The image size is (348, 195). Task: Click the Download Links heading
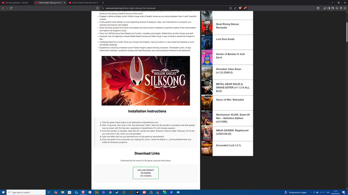[x=147, y=153]
